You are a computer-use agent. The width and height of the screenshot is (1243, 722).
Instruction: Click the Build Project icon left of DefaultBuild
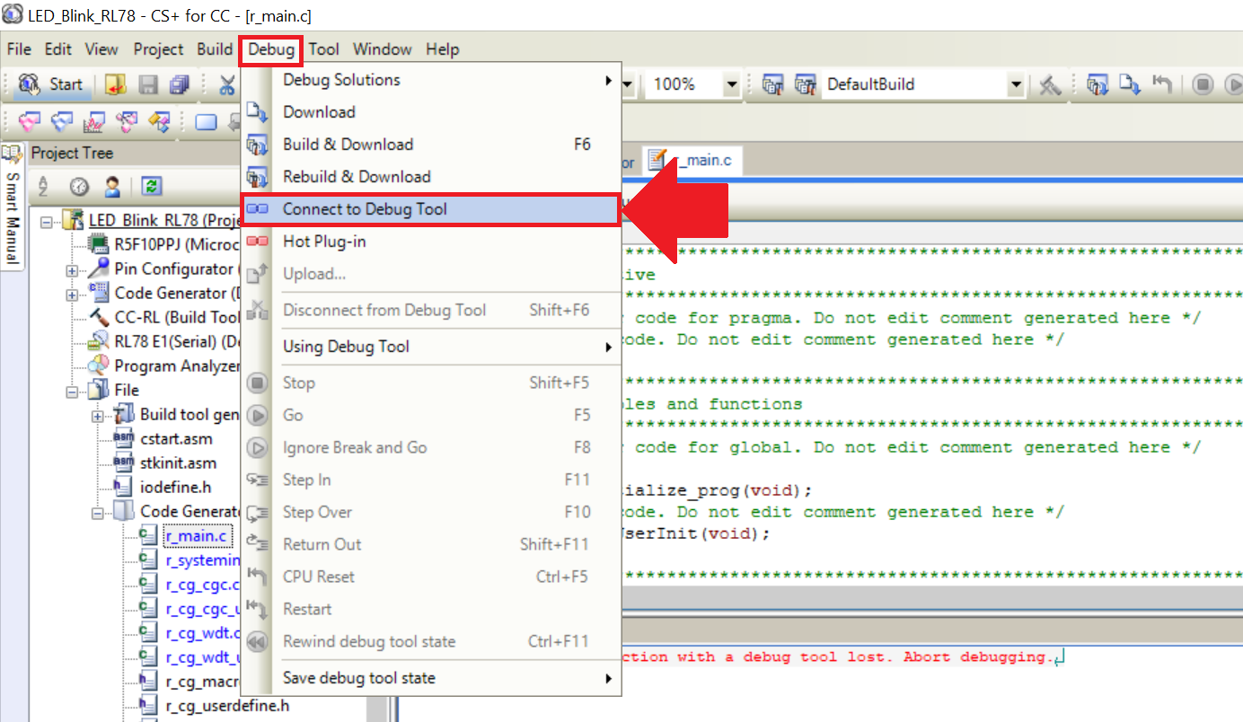click(772, 84)
